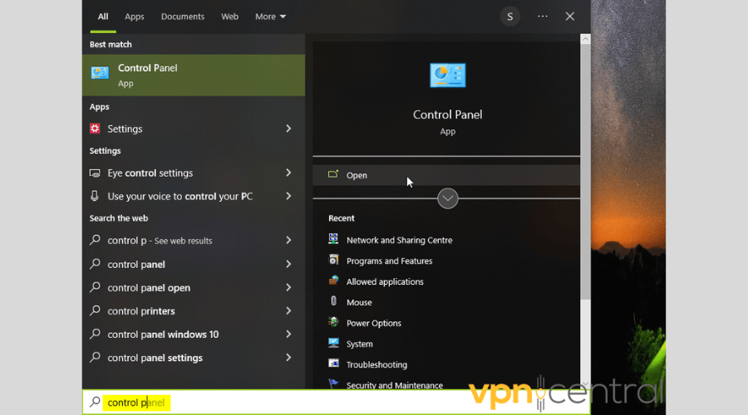Open the Allowed applications link
The width and height of the screenshot is (748, 415).
click(385, 281)
